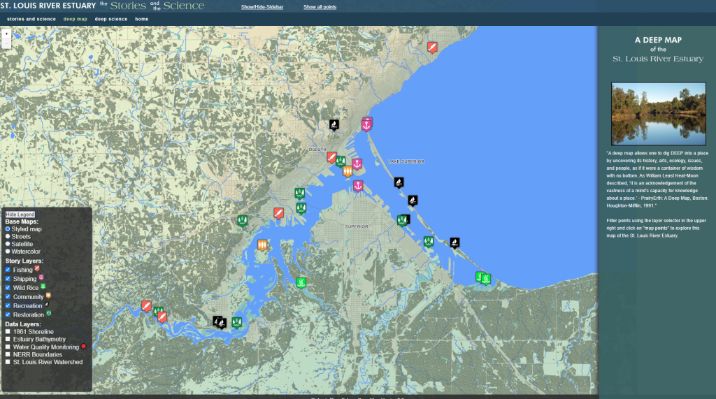Enable St. Louis River Watershed layer
This screenshot has width=716, height=399.
click(8, 362)
